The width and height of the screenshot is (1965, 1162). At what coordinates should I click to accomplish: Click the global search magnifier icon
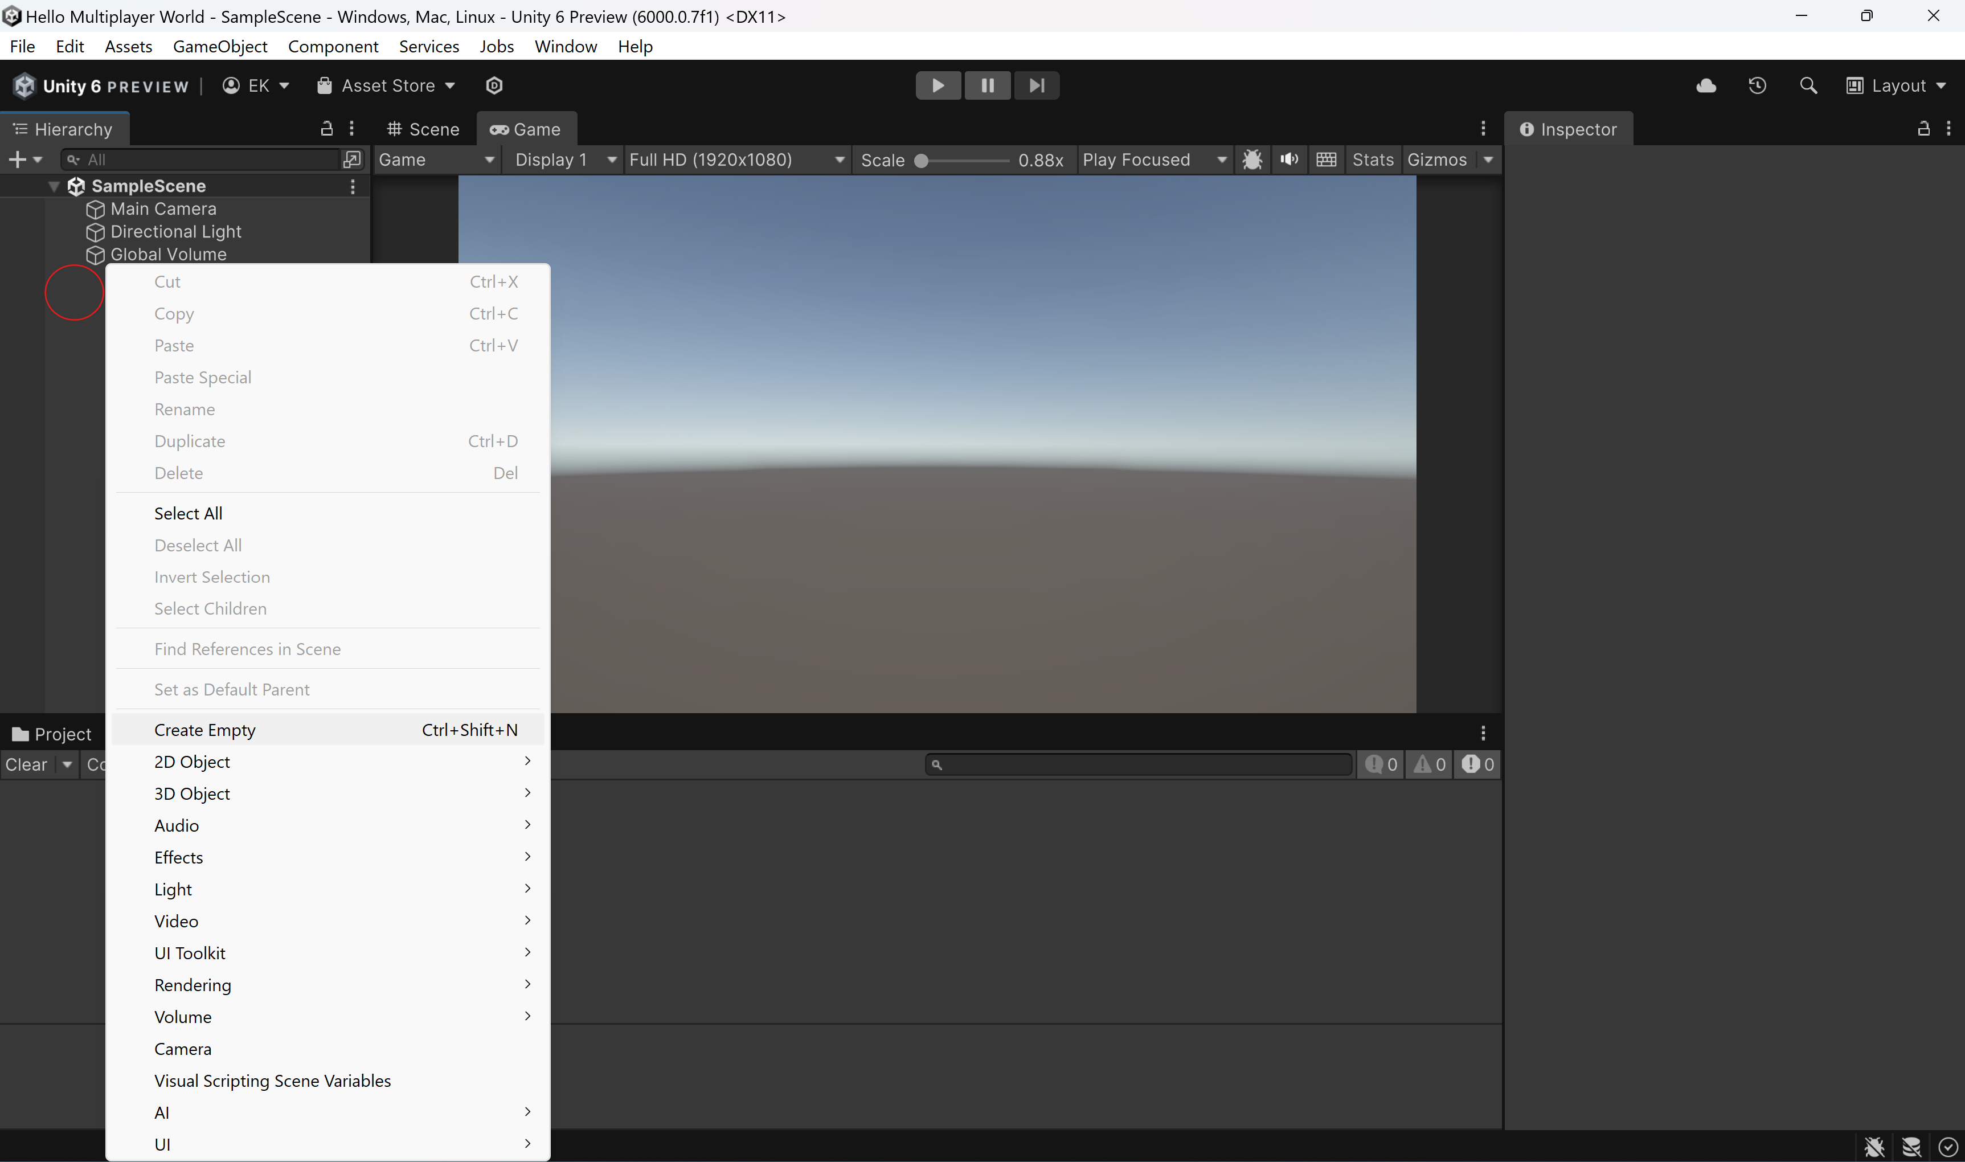[1808, 85]
